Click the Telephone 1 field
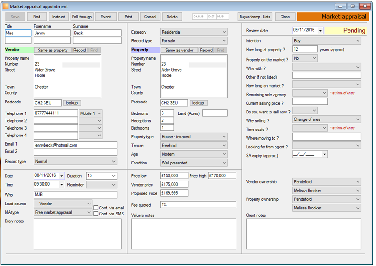376x266 pixels. click(x=56, y=113)
